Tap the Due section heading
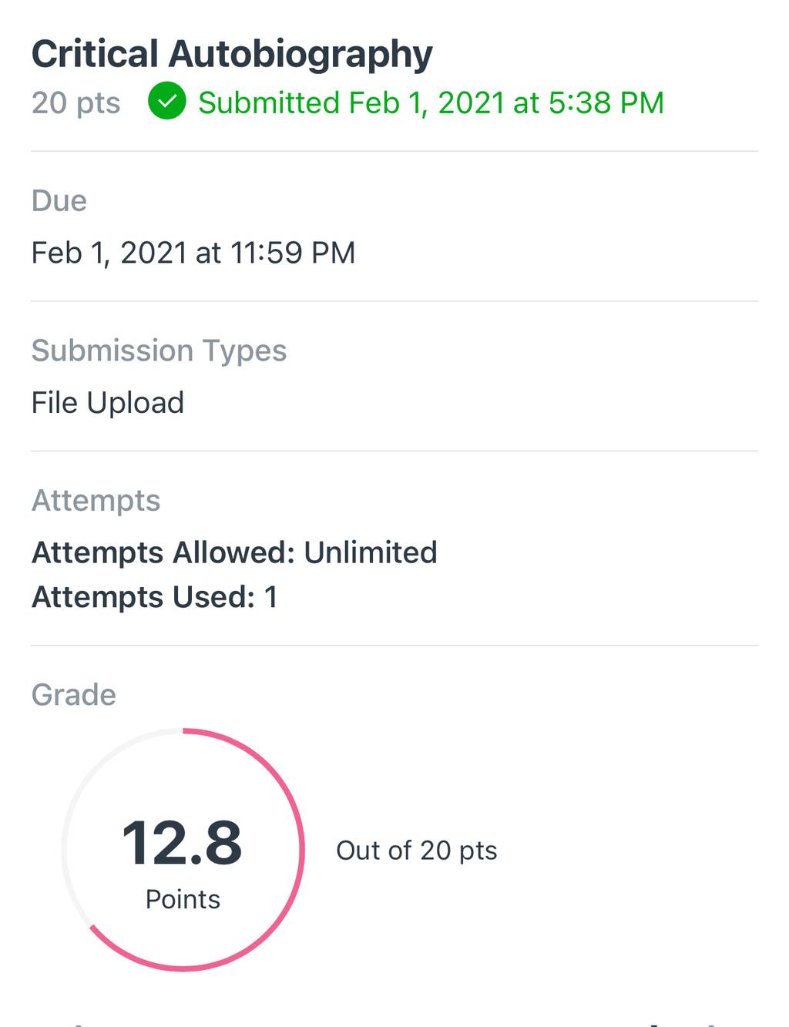Screen dimensions: 789x1027 [x=59, y=201]
